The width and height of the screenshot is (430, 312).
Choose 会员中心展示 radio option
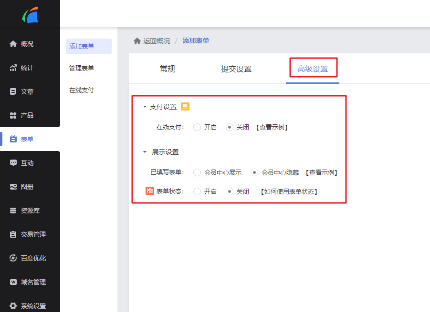click(x=197, y=172)
